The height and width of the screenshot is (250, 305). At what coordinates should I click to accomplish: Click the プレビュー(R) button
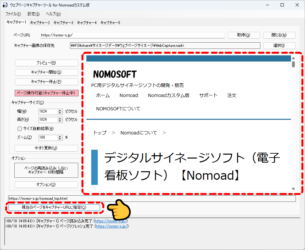(47, 63)
